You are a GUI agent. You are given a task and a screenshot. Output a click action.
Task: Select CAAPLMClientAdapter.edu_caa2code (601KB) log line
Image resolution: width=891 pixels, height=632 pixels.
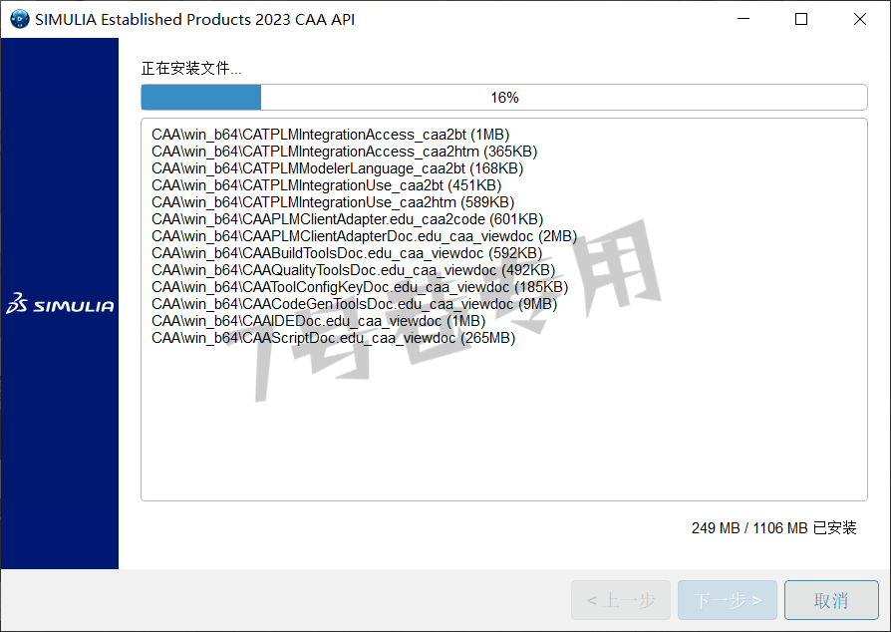pyautogui.click(x=347, y=219)
